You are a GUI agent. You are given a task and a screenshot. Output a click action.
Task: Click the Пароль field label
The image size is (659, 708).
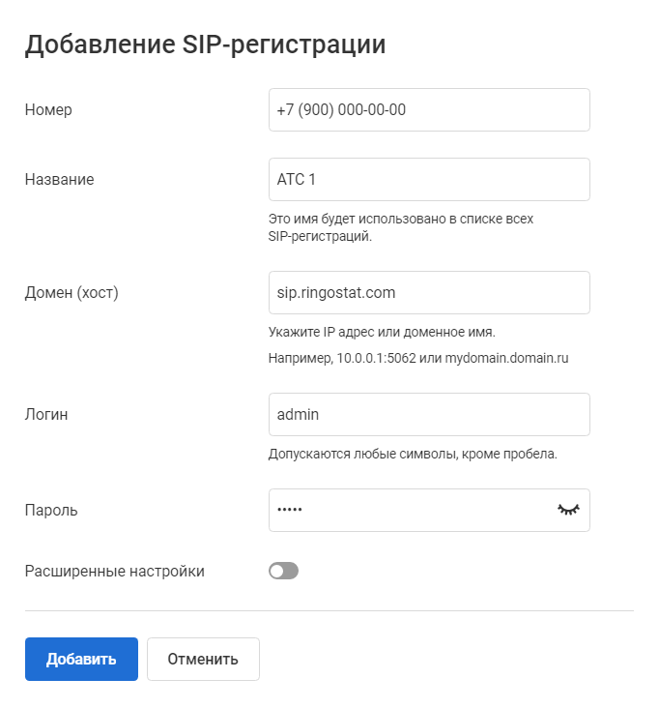(51, 510)
